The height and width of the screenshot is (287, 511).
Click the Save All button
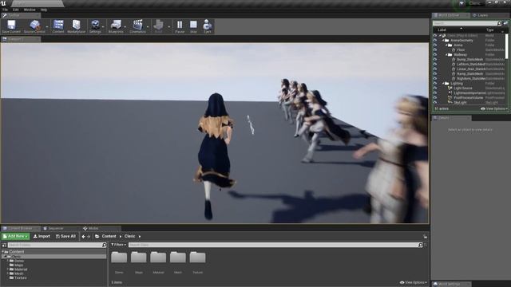click(65, 236)
